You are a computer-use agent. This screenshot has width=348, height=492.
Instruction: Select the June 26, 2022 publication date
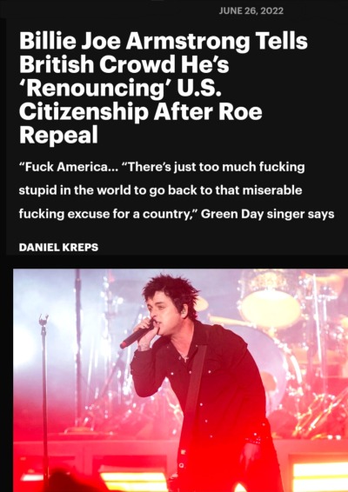251,10
